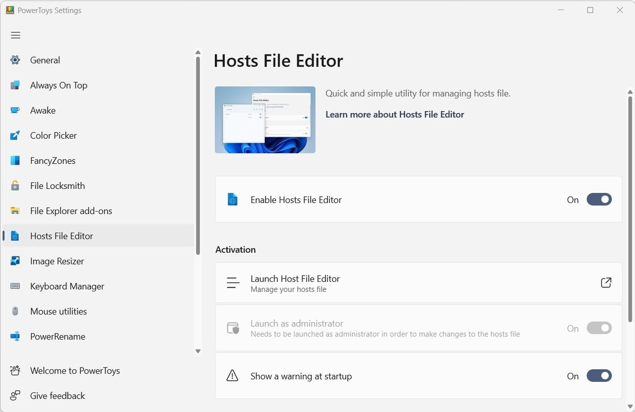
Task: Minimize the PowerToys Settings window
Action: point(561,10)
